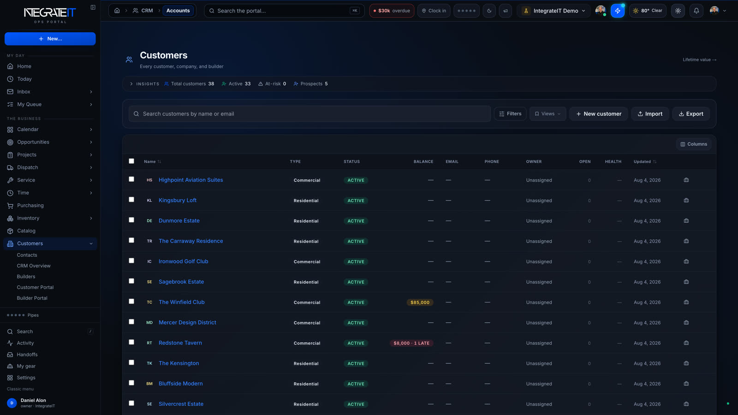Click building icon for Redstone Tavern row
The width and height of the screenshot is (738, 415).
tap(686, 343)
